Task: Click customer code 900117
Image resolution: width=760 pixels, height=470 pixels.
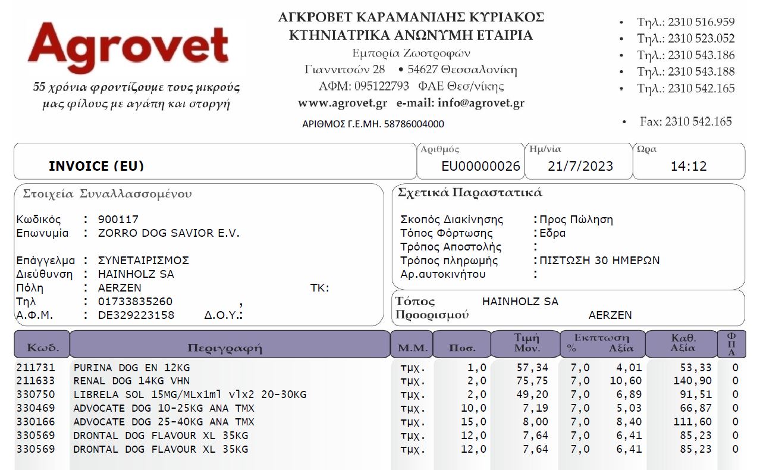Action: 118,220
